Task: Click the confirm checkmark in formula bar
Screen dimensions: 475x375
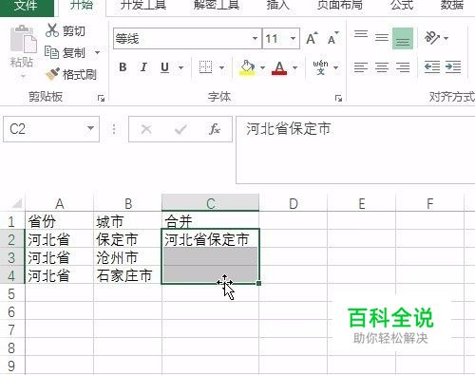Action: tap(180, 129)
